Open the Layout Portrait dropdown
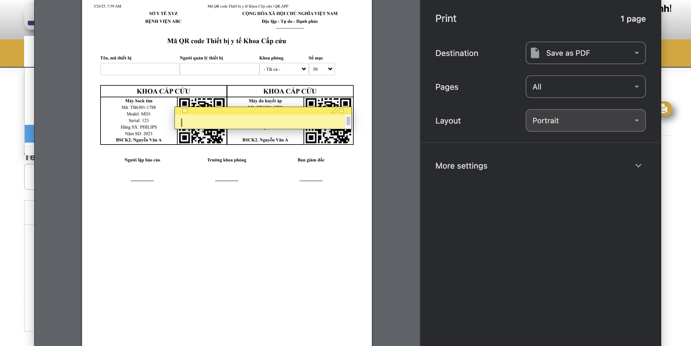691x346 pixels. click(585, 120)
